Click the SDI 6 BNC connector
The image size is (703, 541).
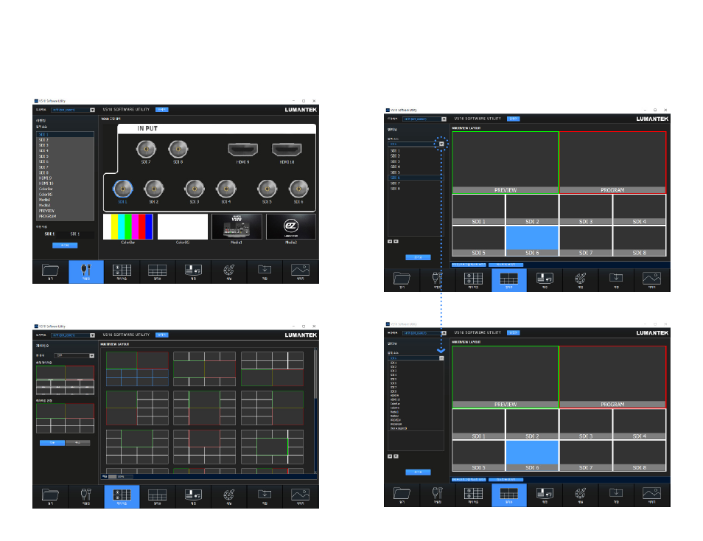pyautogui.click(x=298, y=189)
